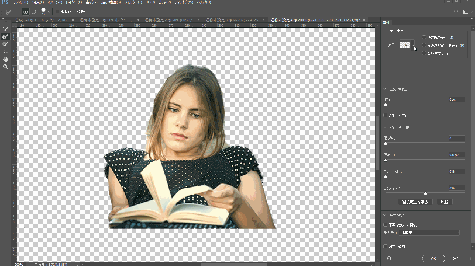The width and height of the screenshot is (475, 266).
Task: Switch brush to subtract mode
Action: 34,12
